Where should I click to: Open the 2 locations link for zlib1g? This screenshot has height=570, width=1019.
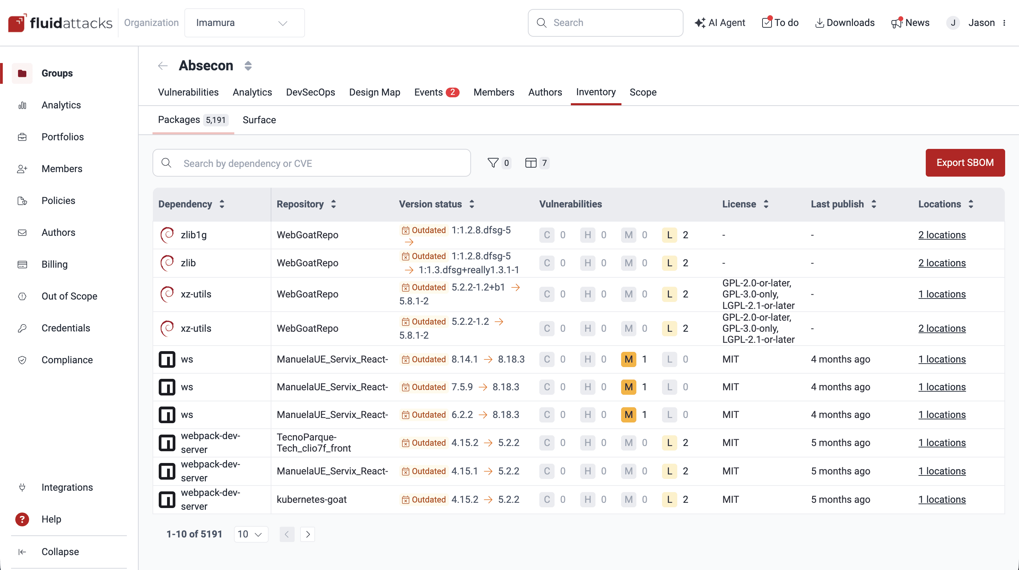pos(942,235)
